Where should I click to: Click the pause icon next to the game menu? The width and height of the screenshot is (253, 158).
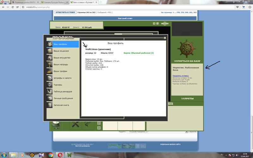(x=154, y=23)
